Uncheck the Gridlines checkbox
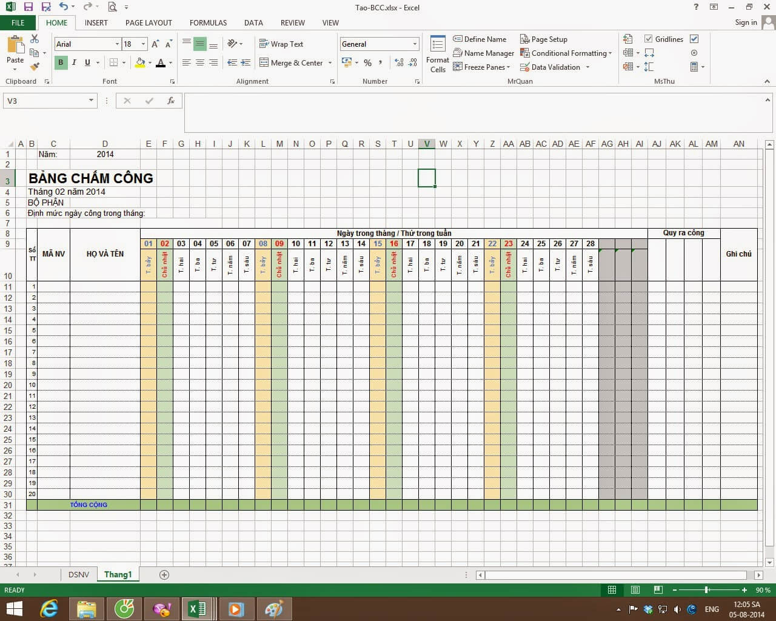776x621 pixels. click(x=649, y=39)
